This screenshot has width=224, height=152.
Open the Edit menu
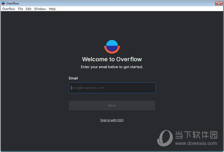[x=28, y=9]
